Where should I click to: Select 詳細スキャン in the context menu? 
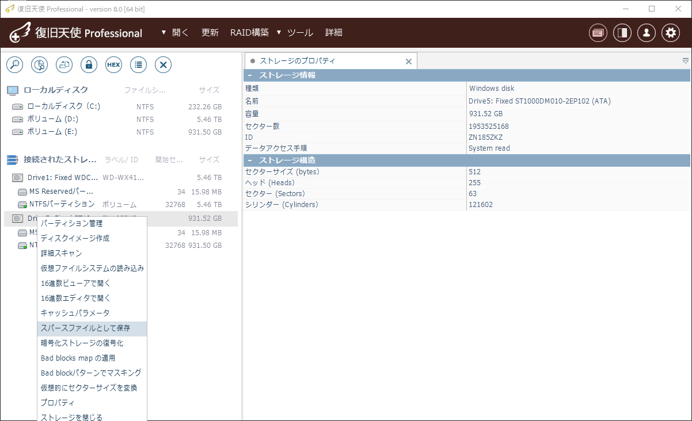tap(92, 253)
